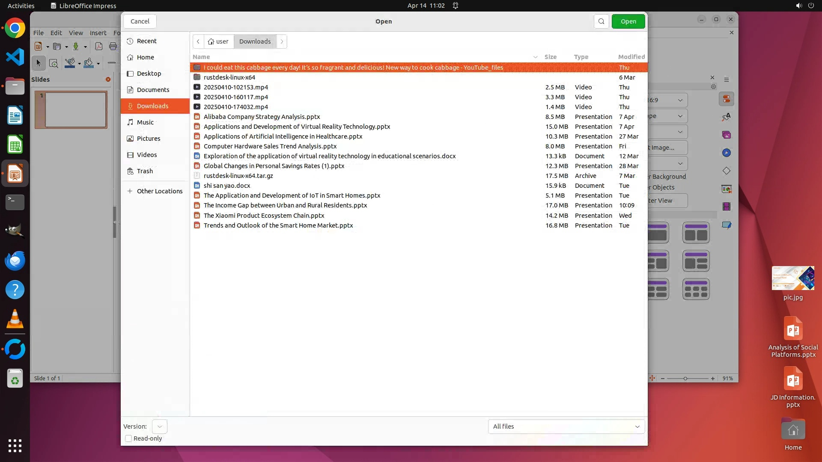Click Export as PDF toolbar icon
The height and width of the screenshot is (462, 822).
point(99,47)
